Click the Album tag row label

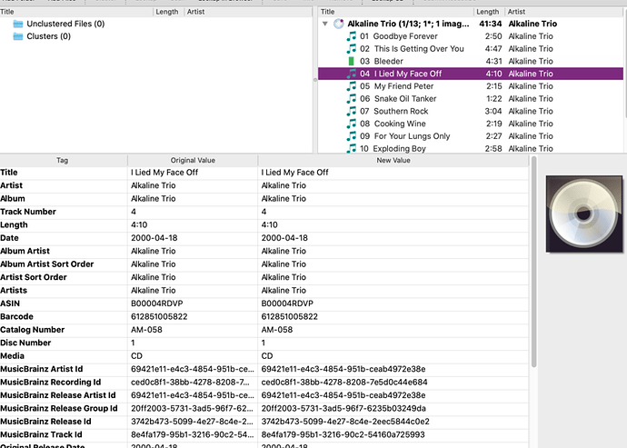click(13, 199)
